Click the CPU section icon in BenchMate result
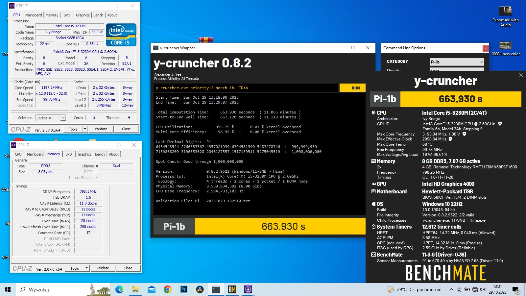 click(x=373, y=113)
